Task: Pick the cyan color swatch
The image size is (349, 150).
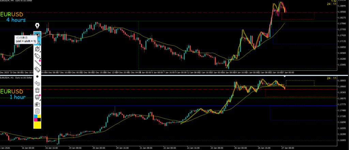Action: pyautogui.click(x=35, y=116)
